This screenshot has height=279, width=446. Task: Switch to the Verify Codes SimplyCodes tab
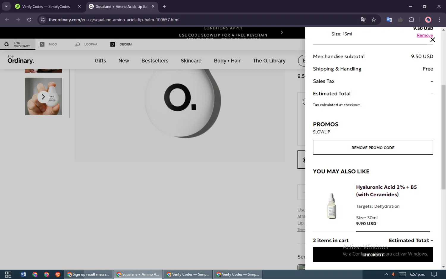(46, 7)
